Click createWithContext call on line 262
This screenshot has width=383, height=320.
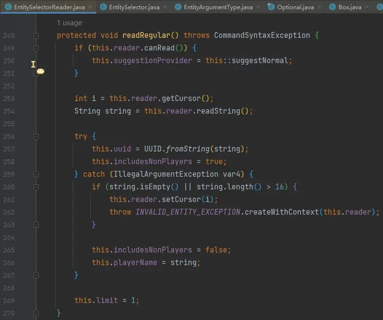pos(282,212)
